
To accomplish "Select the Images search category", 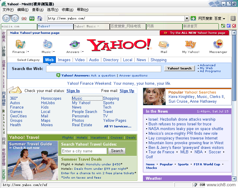I will (64, 60).
